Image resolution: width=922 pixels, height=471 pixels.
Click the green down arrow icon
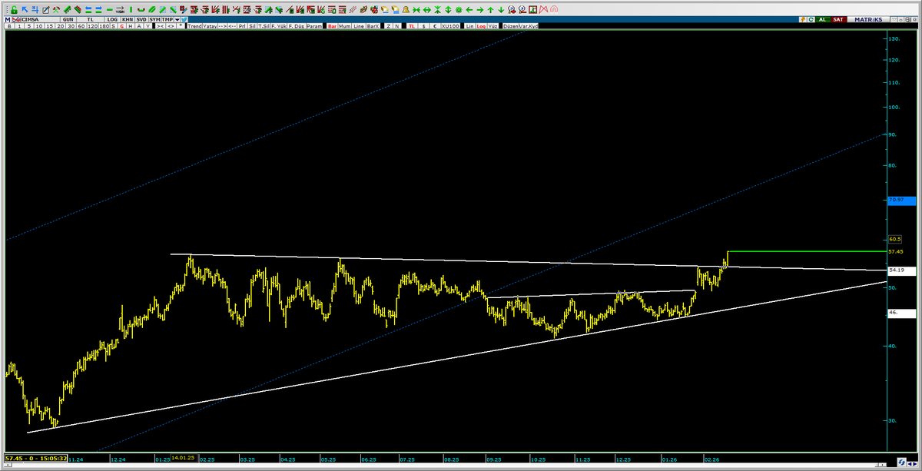pyautogui.click(x=500, y=10)
